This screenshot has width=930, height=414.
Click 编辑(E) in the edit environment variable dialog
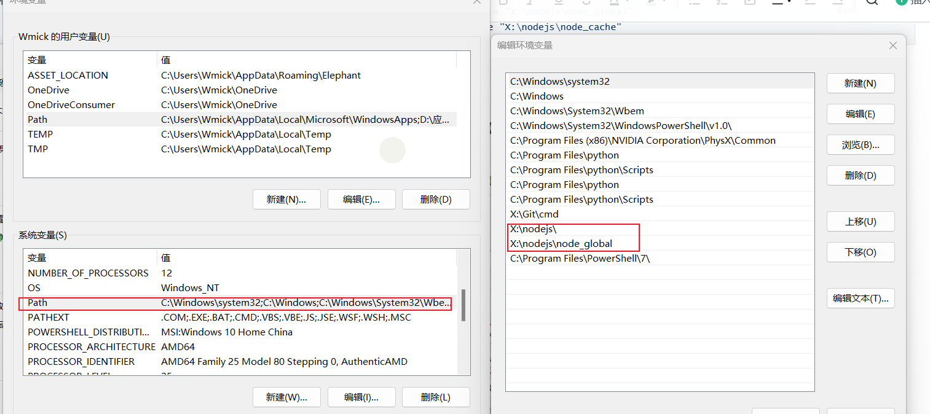[x=861, y=114]
